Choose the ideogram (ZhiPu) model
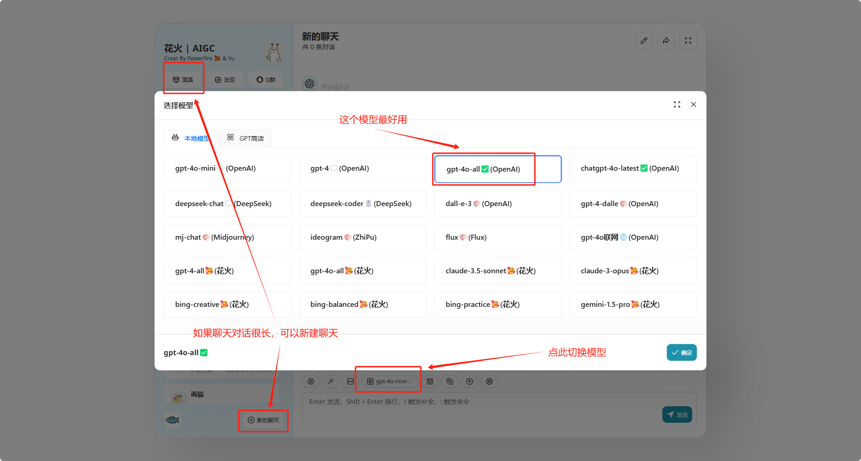This screenshot has width=861, height=461. (x=363, y=237)
